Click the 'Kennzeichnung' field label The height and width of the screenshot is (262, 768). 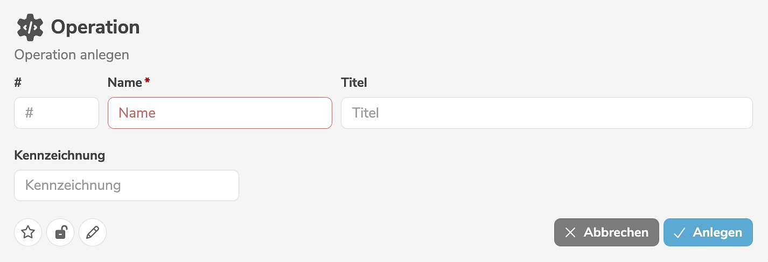[59, 156]
